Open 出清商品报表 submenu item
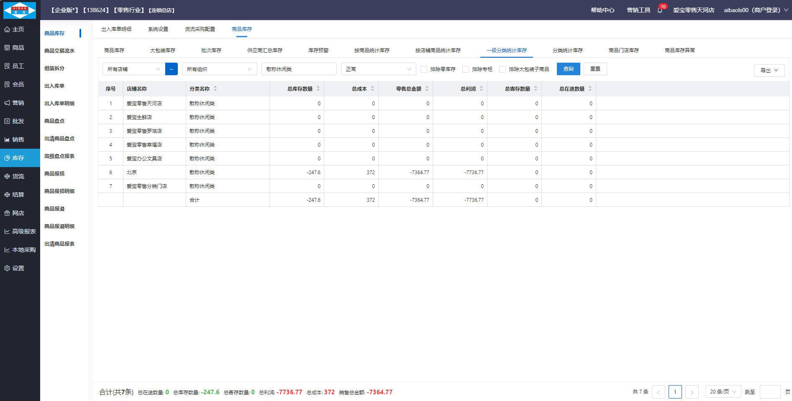This screenshot has width=792, height=401. coord(59,244)
